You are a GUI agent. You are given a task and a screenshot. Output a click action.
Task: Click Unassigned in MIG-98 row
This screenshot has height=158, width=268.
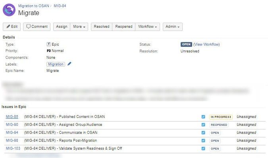click(x=246, y=141)
